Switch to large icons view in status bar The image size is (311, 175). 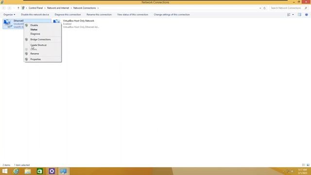(308, 165)
